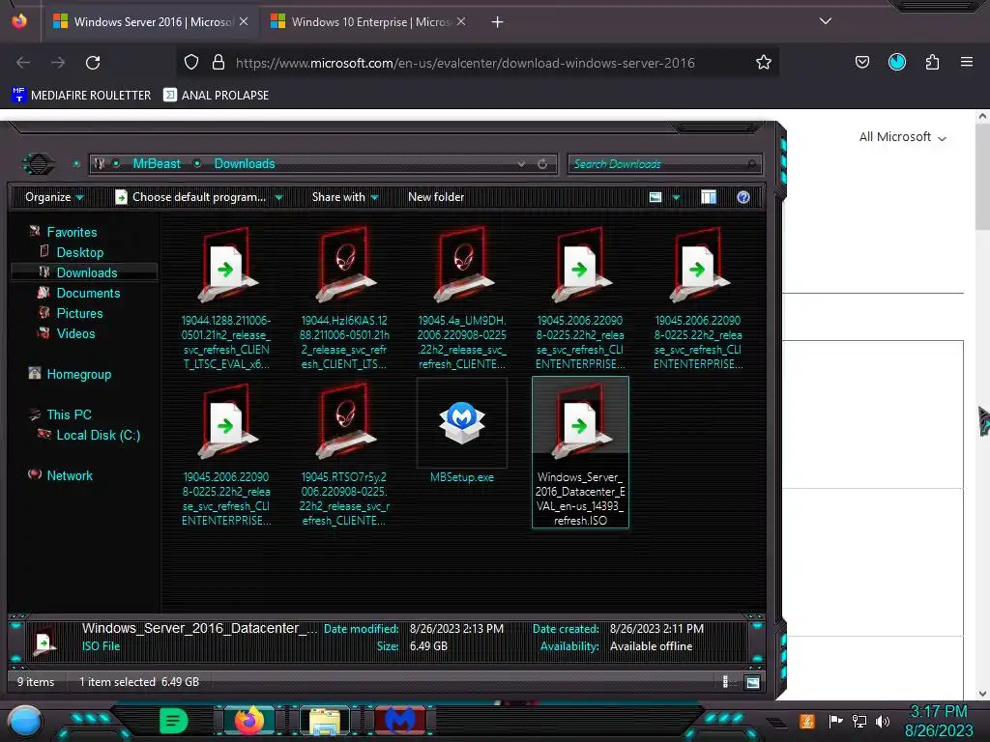Open the network tray icon
The height and width of the screenshot is (742, 990).
(859, 721)
